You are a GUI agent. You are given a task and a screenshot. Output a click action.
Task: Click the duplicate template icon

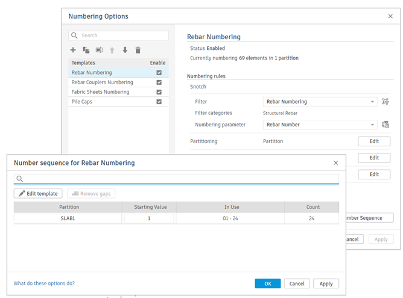point(86,50)
